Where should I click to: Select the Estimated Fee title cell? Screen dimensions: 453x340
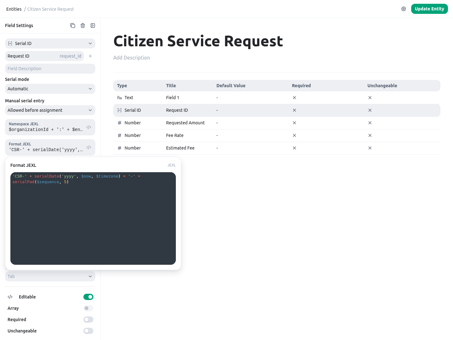click(180, 148)
